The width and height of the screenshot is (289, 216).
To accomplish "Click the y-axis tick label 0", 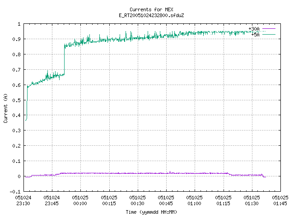I will [x=19, y=176].
